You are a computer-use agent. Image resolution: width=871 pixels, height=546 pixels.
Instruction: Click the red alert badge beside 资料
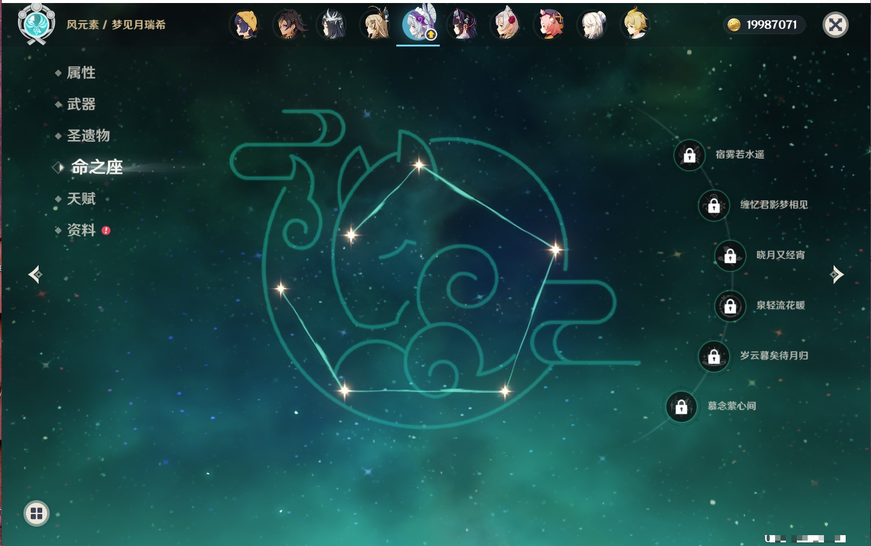click(x=106, y=230)
